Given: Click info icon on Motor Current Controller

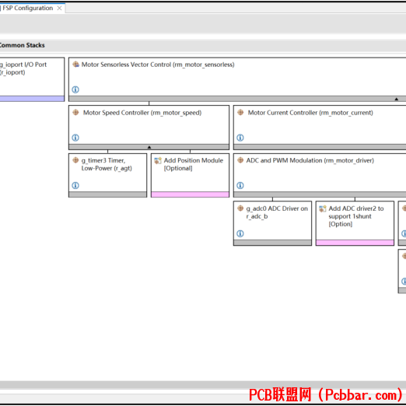Looking at the screenshot, I should pos(240,138).
